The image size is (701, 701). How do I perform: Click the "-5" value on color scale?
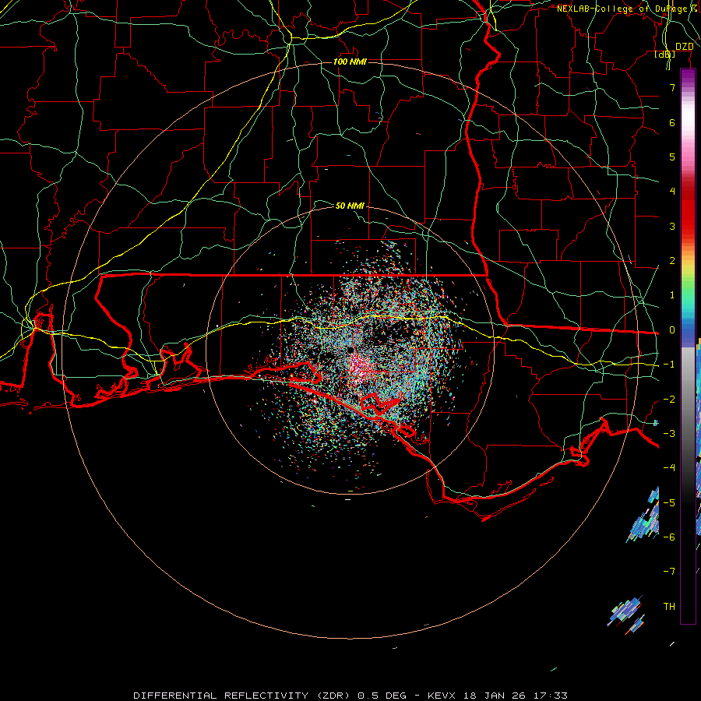669,503
